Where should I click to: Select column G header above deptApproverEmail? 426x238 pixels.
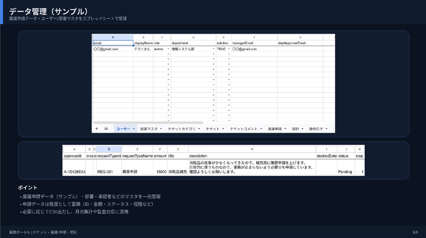300,37
